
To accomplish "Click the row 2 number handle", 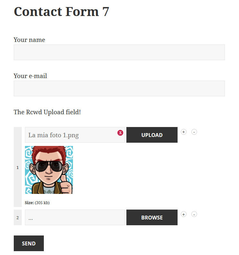I will (18, 218).
